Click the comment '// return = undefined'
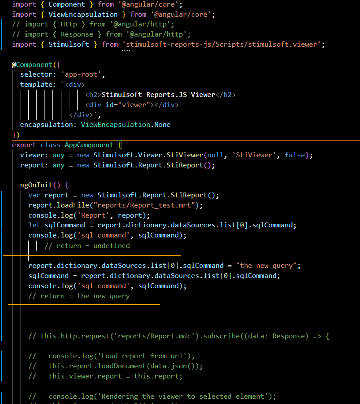 87,245
